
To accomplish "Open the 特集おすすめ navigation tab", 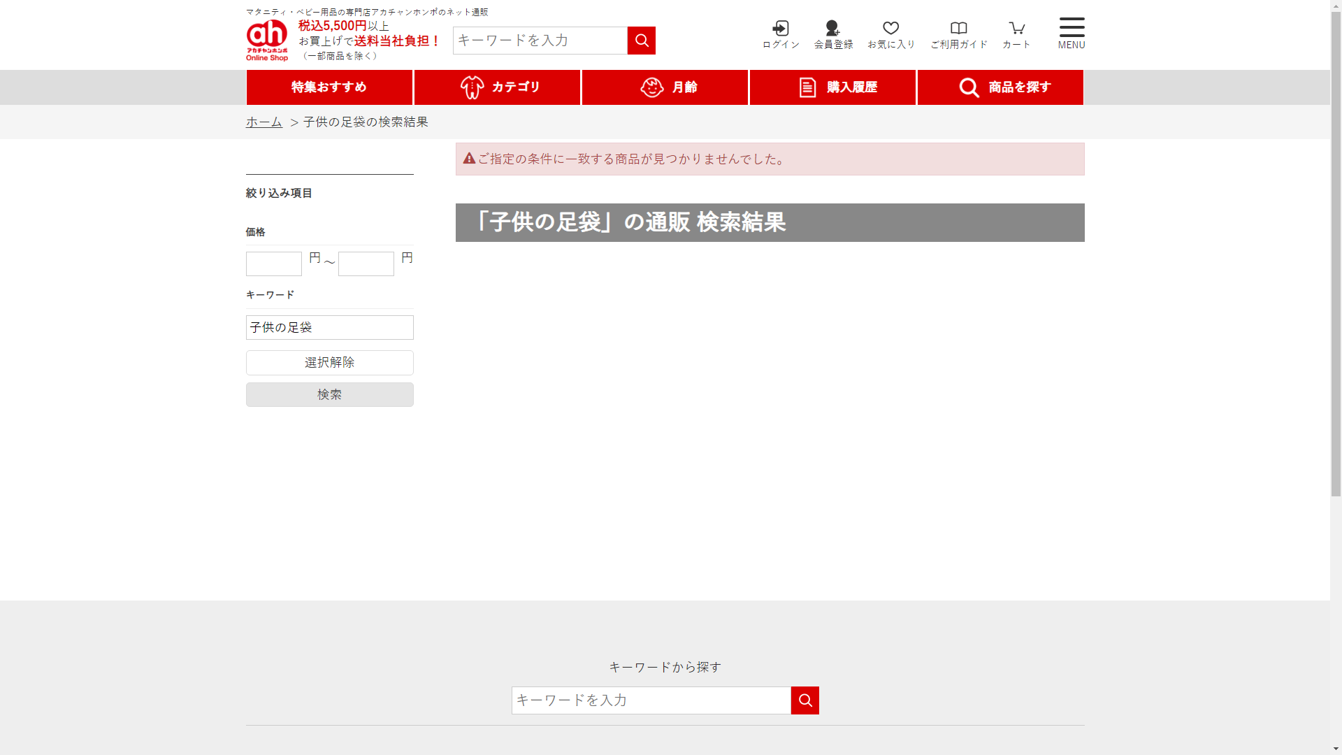I will pyautogui.click(x=329, y=87).
